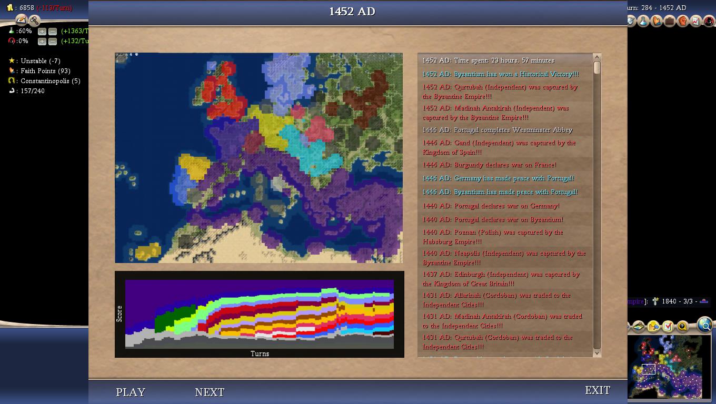716x404 pixels.
Task: Select 'Neapolis captured by Byzantine Empire' entry
Action: [x=504, y=258]
